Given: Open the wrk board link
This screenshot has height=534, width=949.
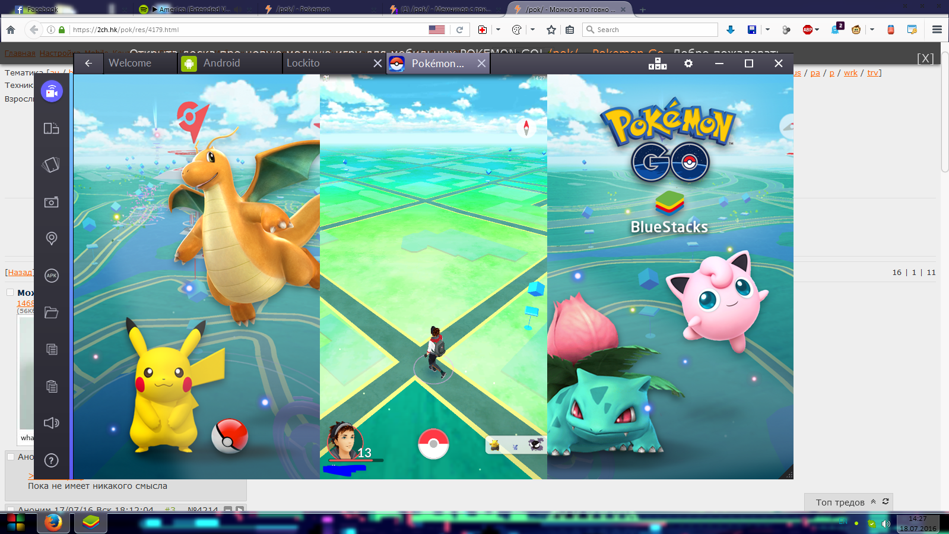Looking at the screenshot, I should pyautogui.click(x=850, y=73).
